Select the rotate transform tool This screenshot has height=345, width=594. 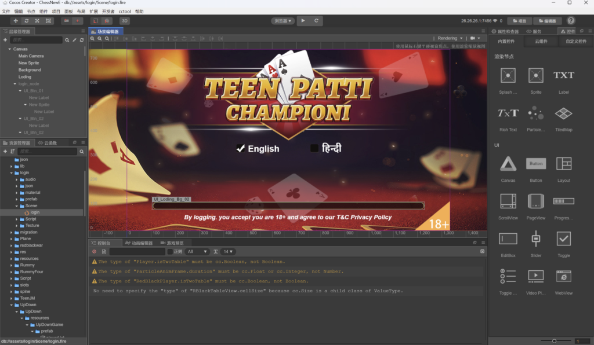27,21
